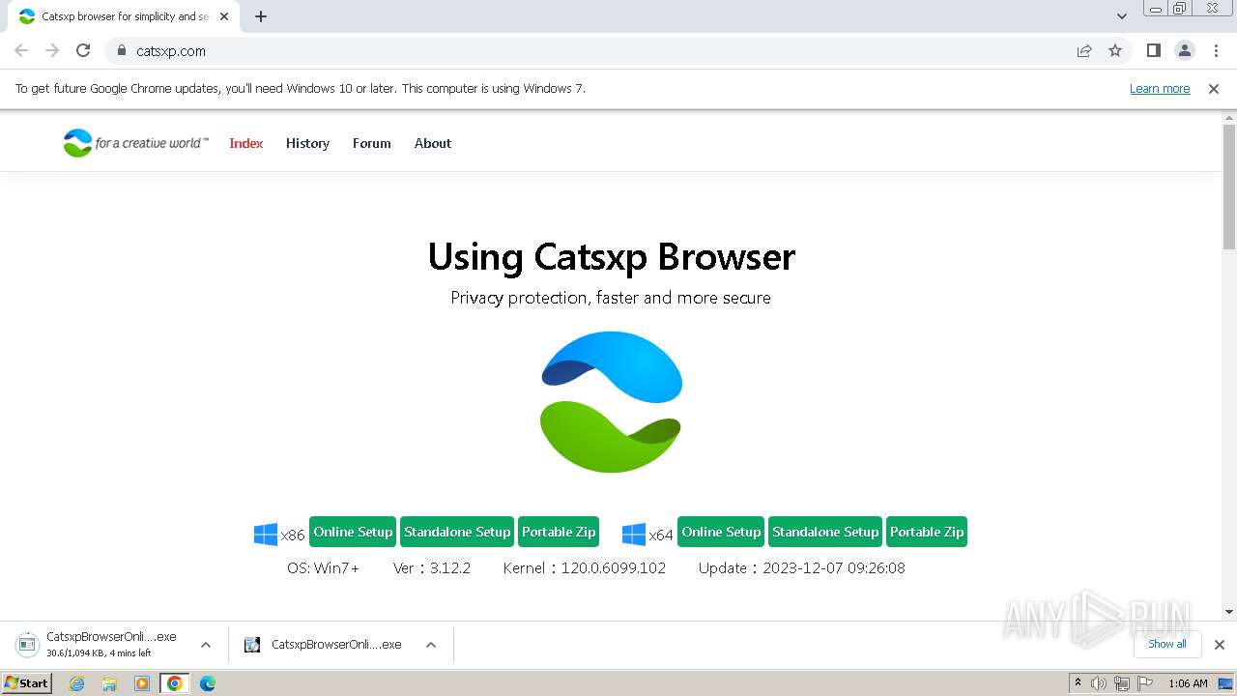The height and width of the screenshot is (696, 1237).
Task: Download x86 Standalone Setup
Action: [x=457, y=532]
